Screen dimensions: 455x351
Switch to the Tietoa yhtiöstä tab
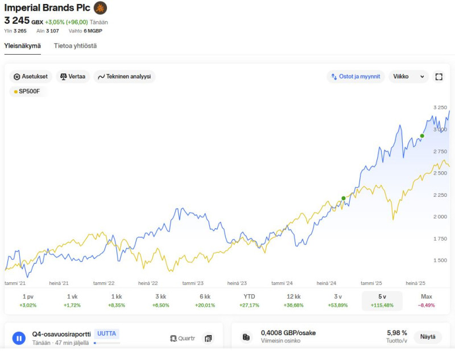point(75,46)
